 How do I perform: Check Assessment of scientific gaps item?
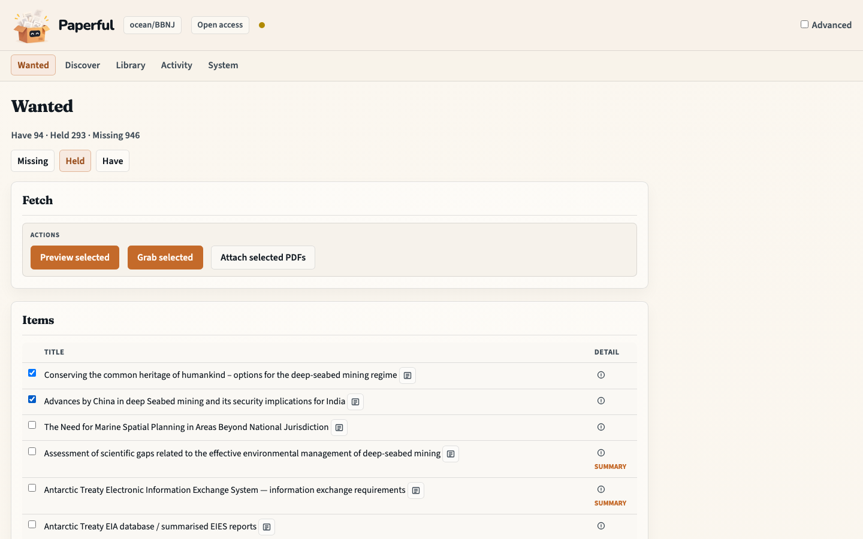[32, 452]
